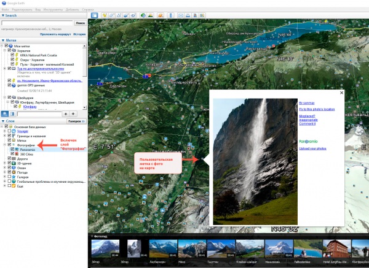Click the move up arrow button in Places
The width and height of the screenshot is (369, 268).
pos(66,114)
